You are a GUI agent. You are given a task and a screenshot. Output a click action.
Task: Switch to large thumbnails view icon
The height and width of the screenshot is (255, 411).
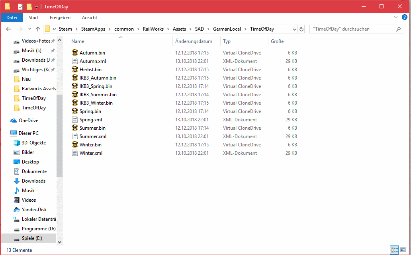(x=403, y=249)
